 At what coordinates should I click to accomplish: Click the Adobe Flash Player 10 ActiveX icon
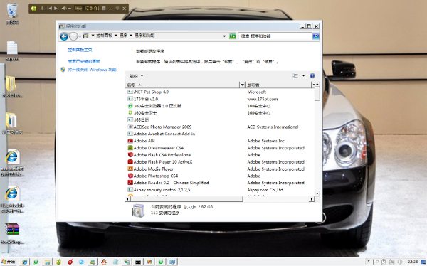tap(130, 161)
